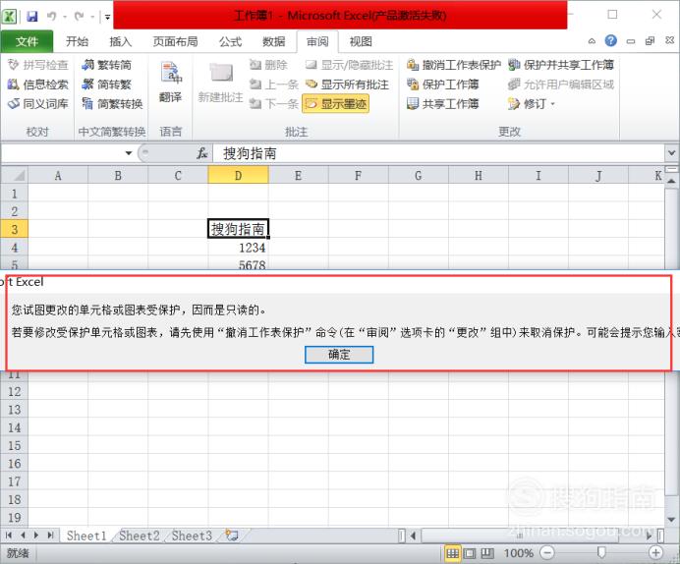Expand the formula bar chevron
680x564 pixels.
tap(671, 153)
